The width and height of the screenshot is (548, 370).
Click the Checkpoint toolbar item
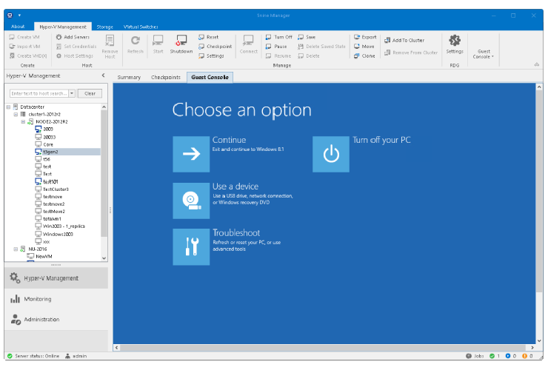[215, 46]
